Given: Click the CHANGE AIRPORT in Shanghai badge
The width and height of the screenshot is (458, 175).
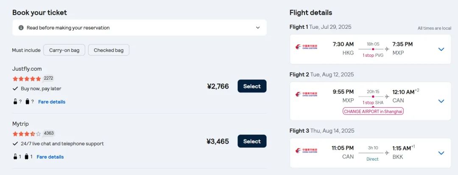Looking at the screenshot, I should coord(373,111).
